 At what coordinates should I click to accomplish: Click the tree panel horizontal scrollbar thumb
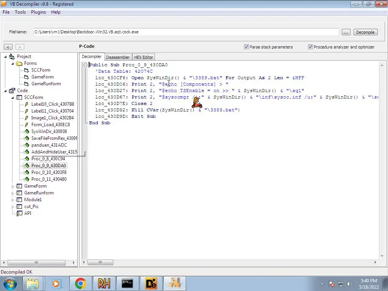point(36,263)
